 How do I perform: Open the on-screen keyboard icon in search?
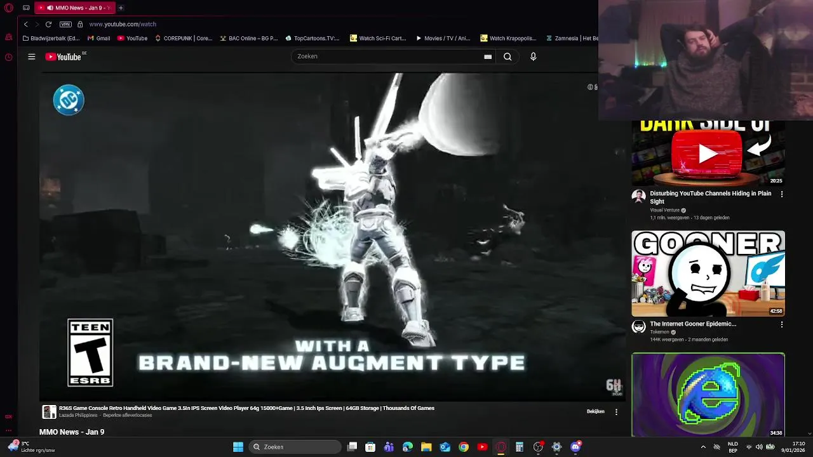click(x=488, y=56)
